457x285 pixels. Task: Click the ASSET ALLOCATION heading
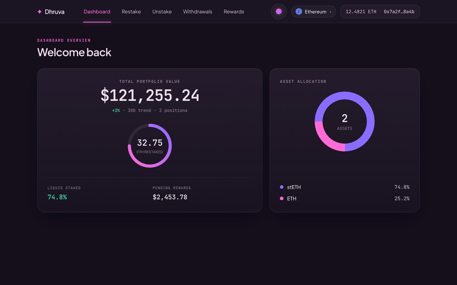[303, 82]
